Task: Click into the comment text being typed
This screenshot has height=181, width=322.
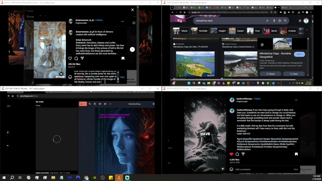Action: (95, 77)
